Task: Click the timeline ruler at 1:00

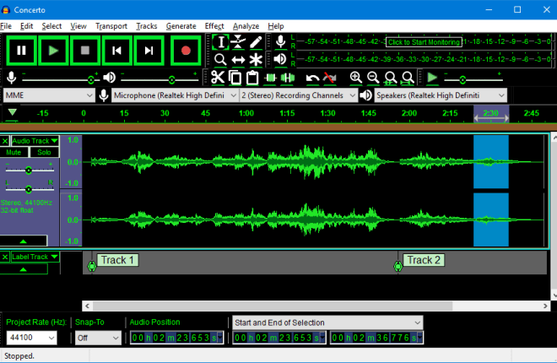Action: pyautogui.click(x=246, y=113)
